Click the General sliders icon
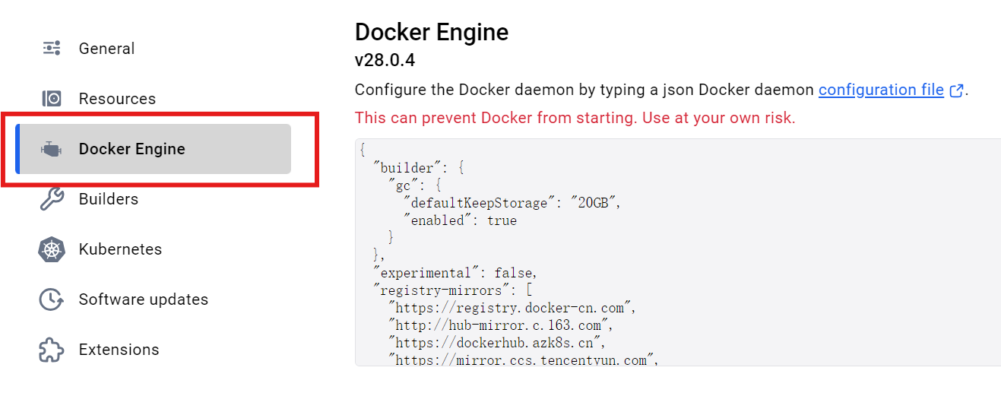 click(x=52, y=49)
